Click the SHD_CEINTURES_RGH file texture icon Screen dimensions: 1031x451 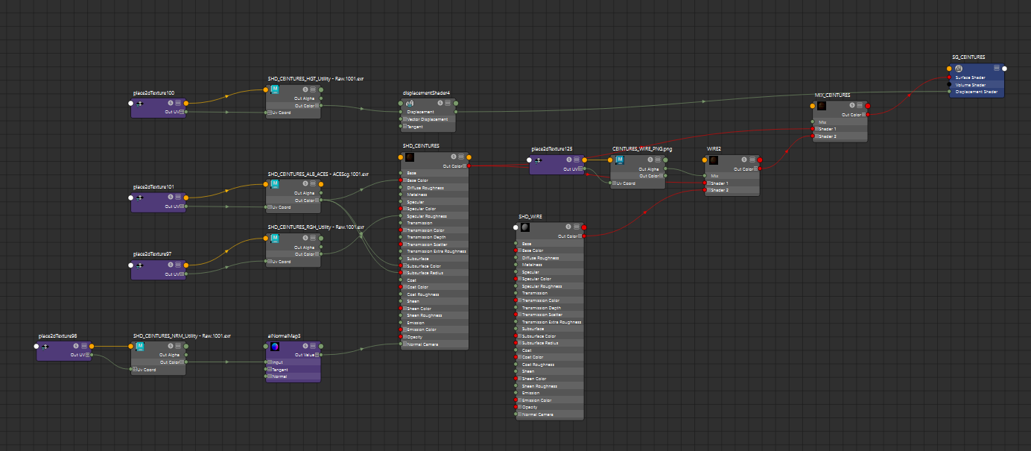click(x=275, y=239)
